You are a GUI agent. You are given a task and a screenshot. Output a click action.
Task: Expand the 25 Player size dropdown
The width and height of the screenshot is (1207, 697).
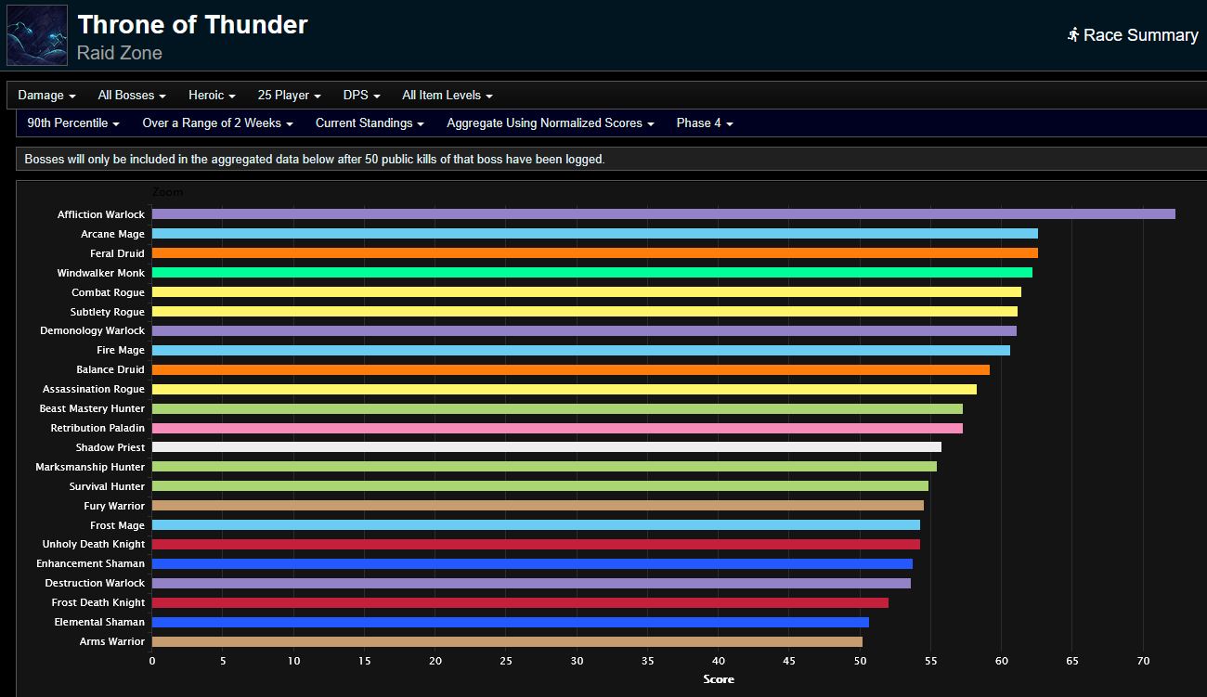[x=290, y=95]
